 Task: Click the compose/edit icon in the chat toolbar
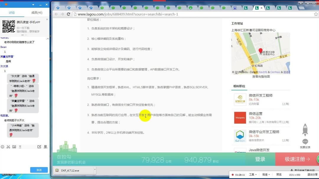(39, 147)
